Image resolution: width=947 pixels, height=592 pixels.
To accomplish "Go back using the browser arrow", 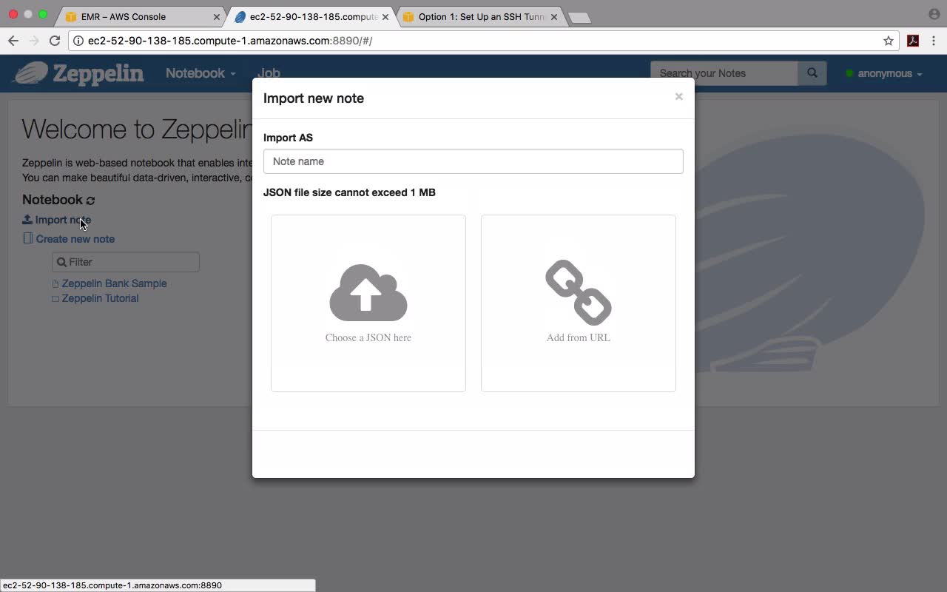I will [x=13, y=41].
